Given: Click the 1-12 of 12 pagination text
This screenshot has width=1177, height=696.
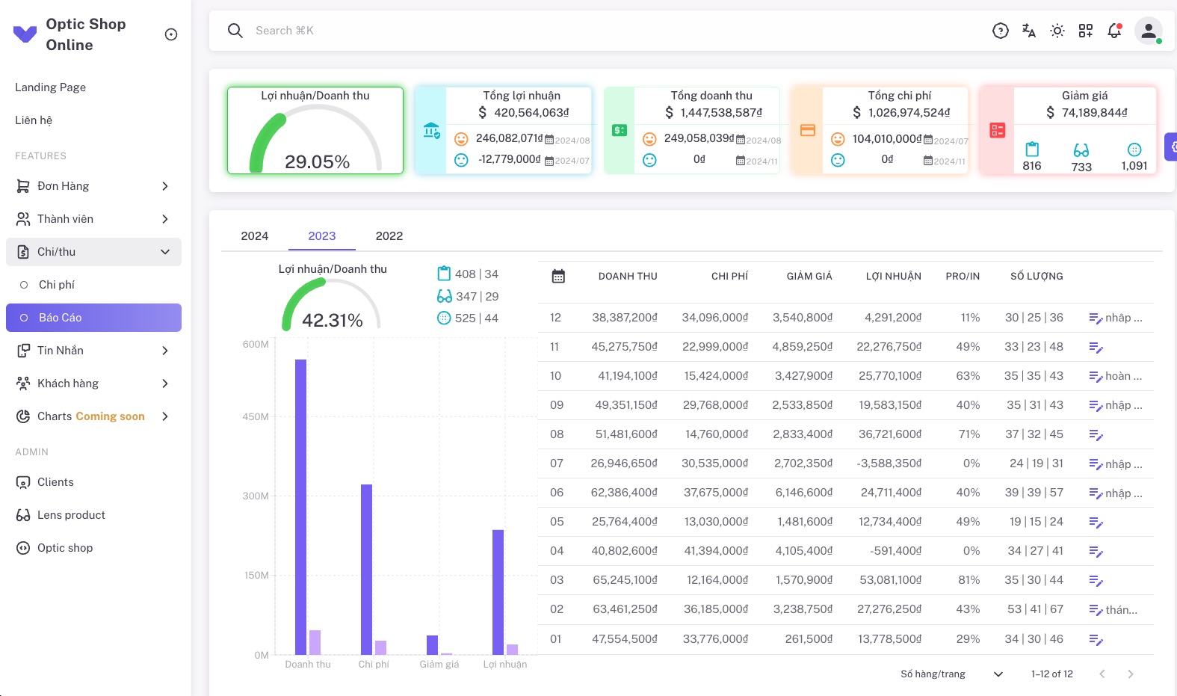Looking at the screenshot, I should (x=1052, y=674).
